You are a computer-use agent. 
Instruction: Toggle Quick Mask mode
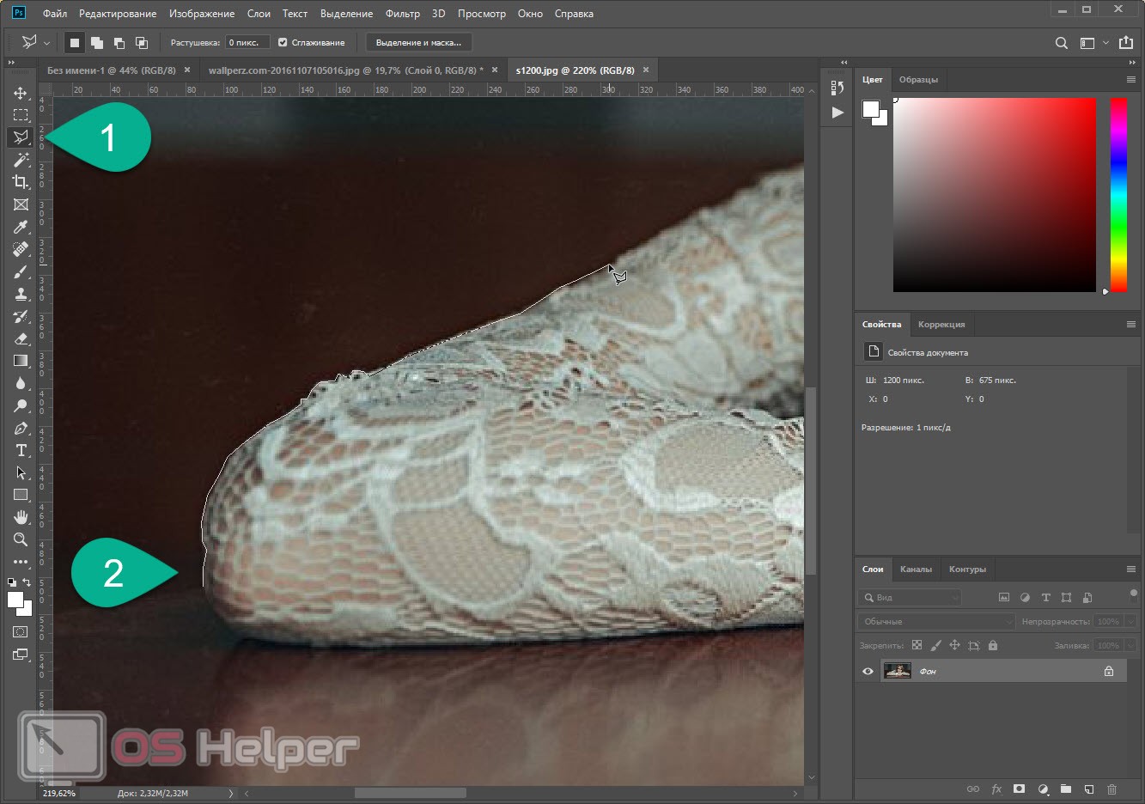(21, 631)
